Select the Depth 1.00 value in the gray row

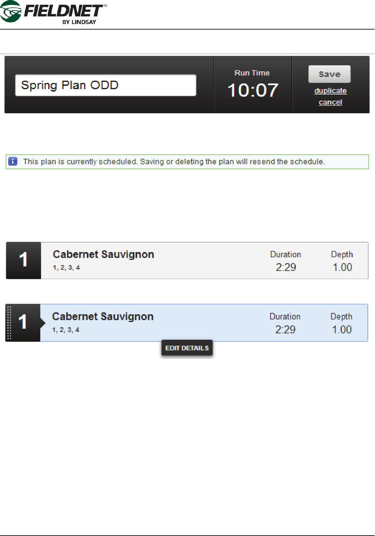click(342, 267)
